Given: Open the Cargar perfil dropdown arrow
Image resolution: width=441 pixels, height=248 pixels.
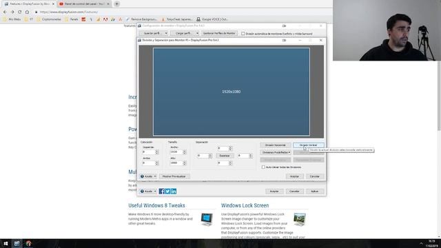Looking at the screenshot, I should click(x=197, y=33).
